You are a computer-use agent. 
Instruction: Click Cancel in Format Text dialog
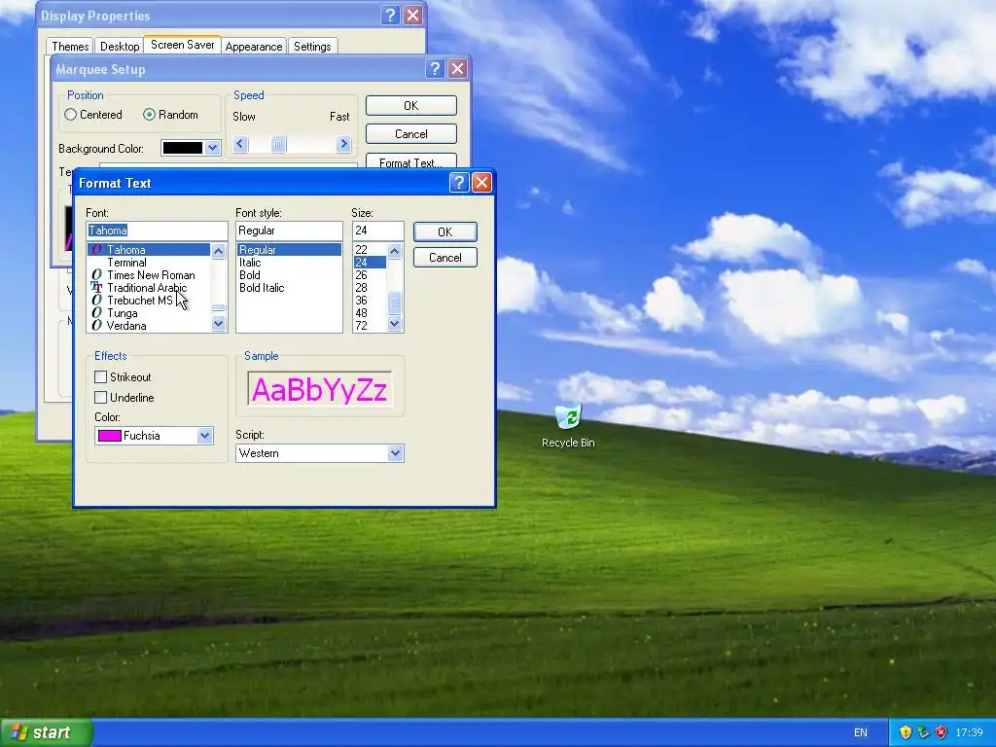(x=445, y=257)
